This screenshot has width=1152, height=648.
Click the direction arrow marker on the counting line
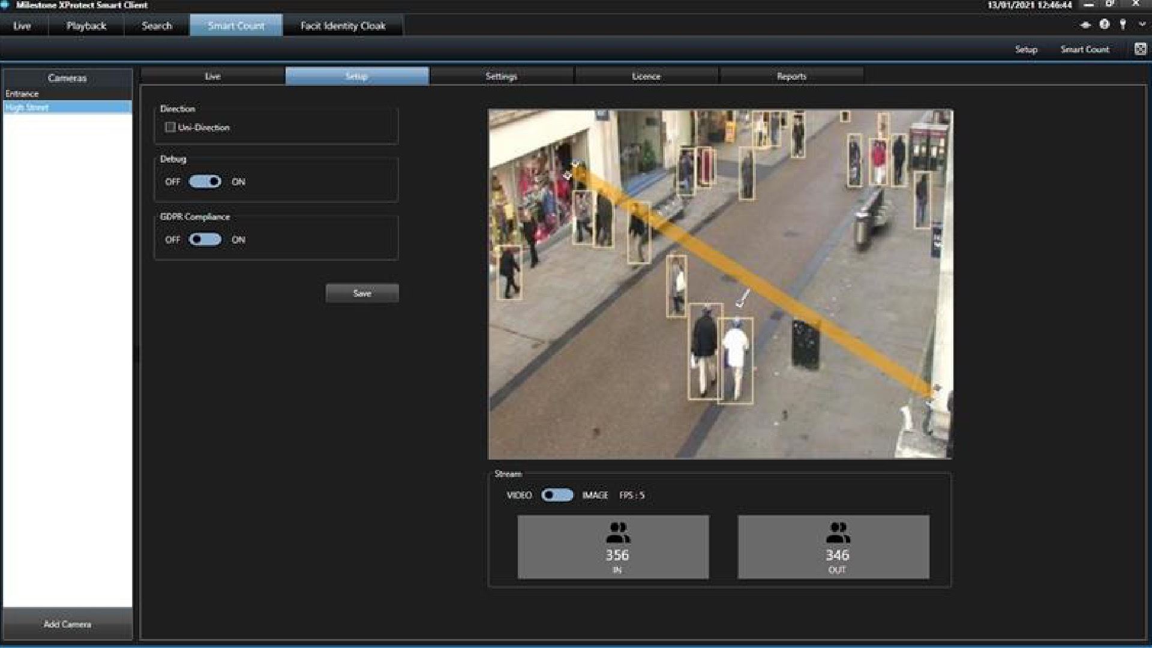(743, 298)
